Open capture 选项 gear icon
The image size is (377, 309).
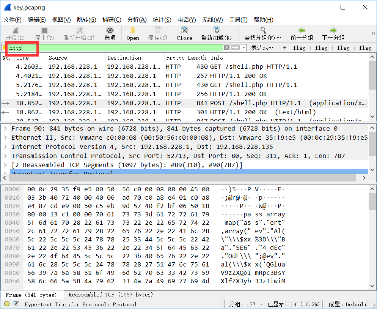coord(110,30)
